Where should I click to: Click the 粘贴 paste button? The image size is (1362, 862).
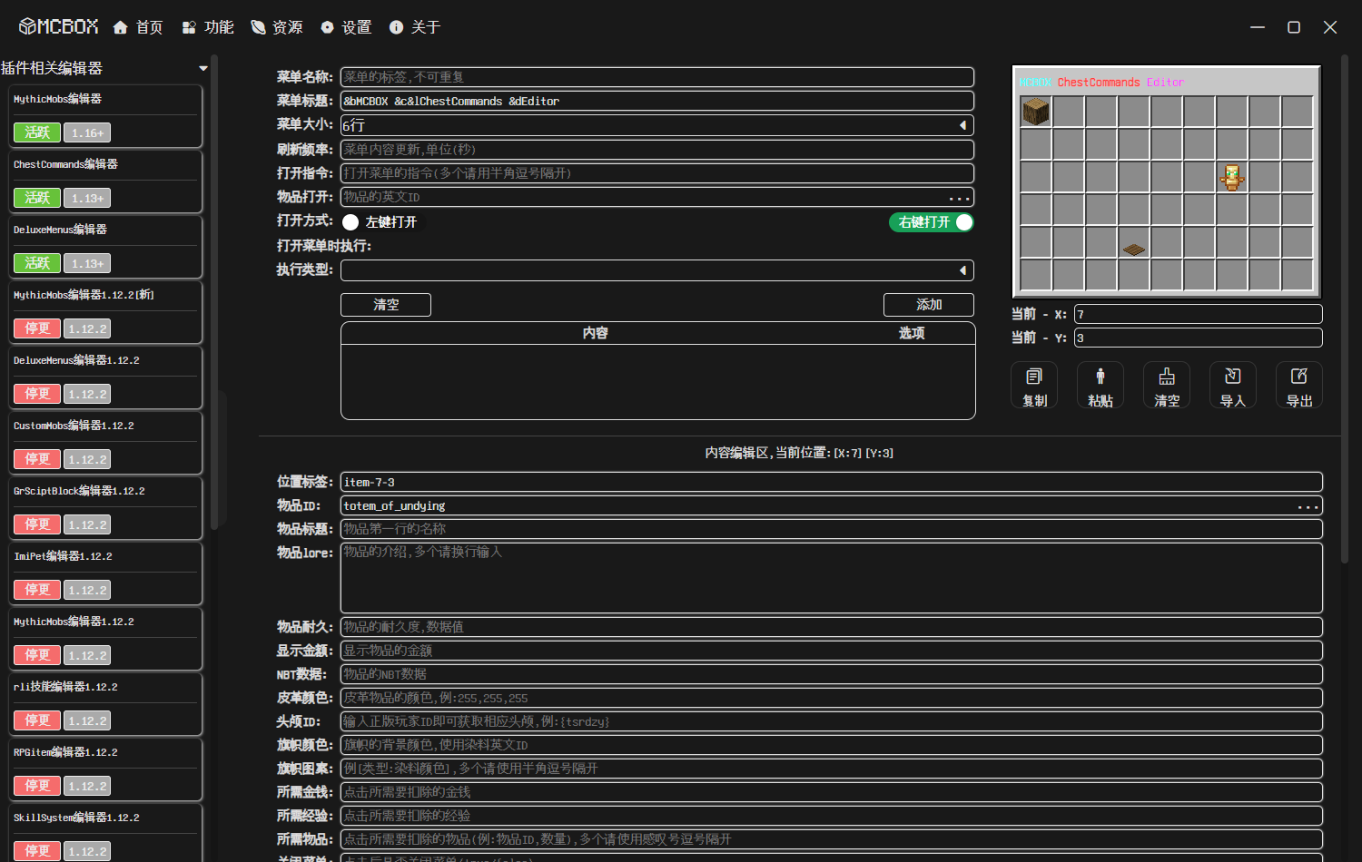click(1100, 386)
